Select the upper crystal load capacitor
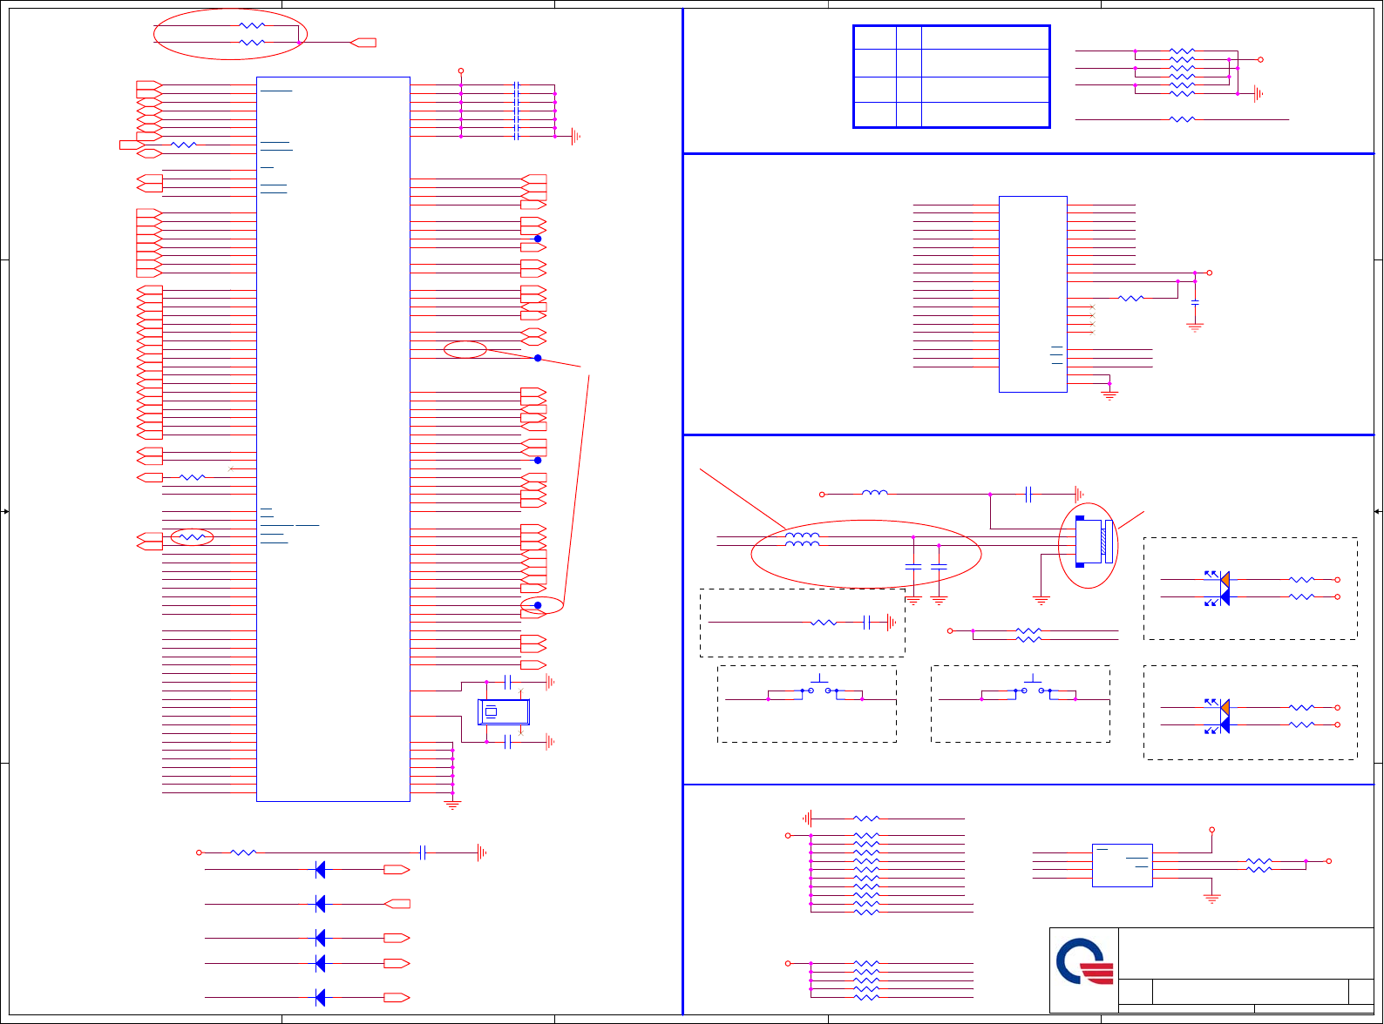 pyautogui.click(x=507, y=682)
